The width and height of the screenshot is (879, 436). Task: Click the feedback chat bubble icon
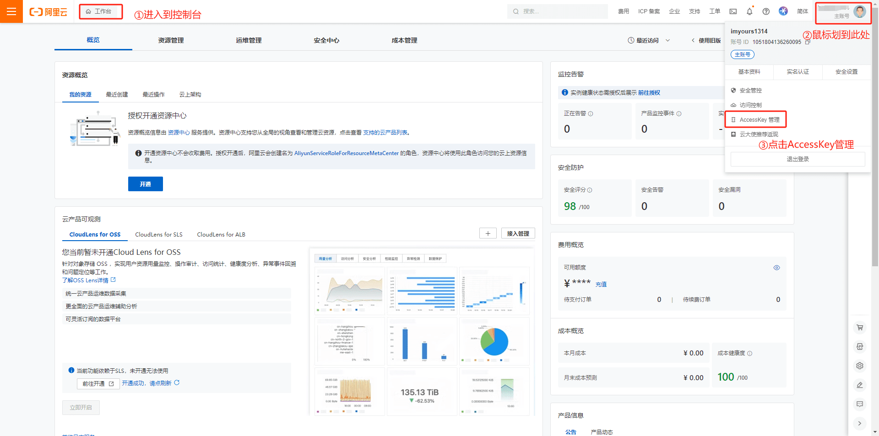click(860, 404)
